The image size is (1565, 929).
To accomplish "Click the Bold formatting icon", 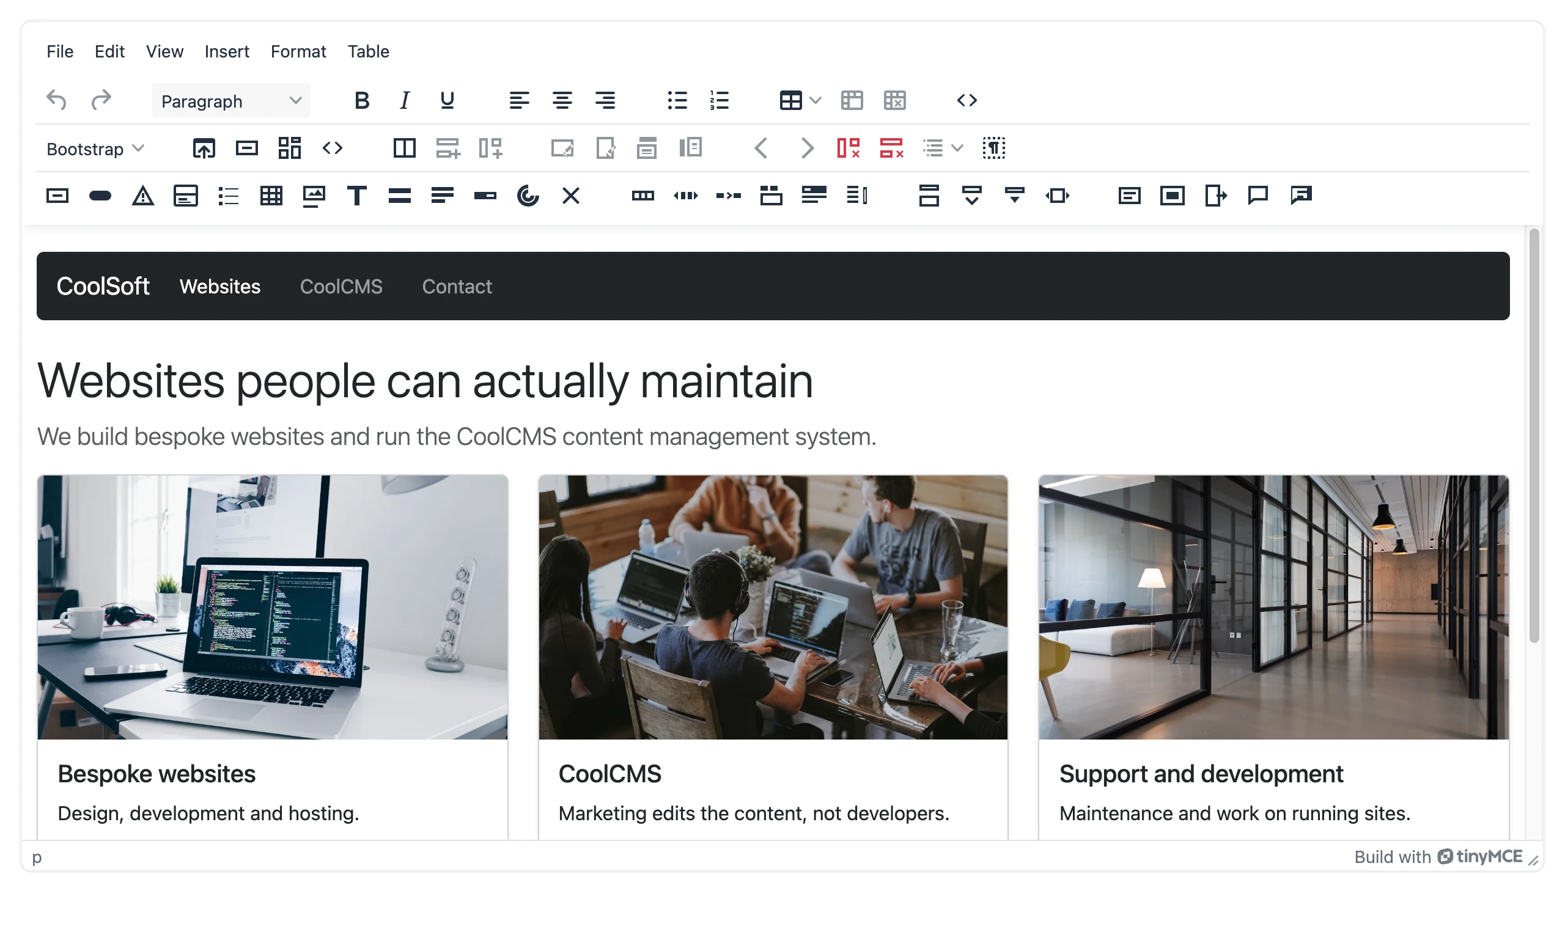I will (361, 100).
